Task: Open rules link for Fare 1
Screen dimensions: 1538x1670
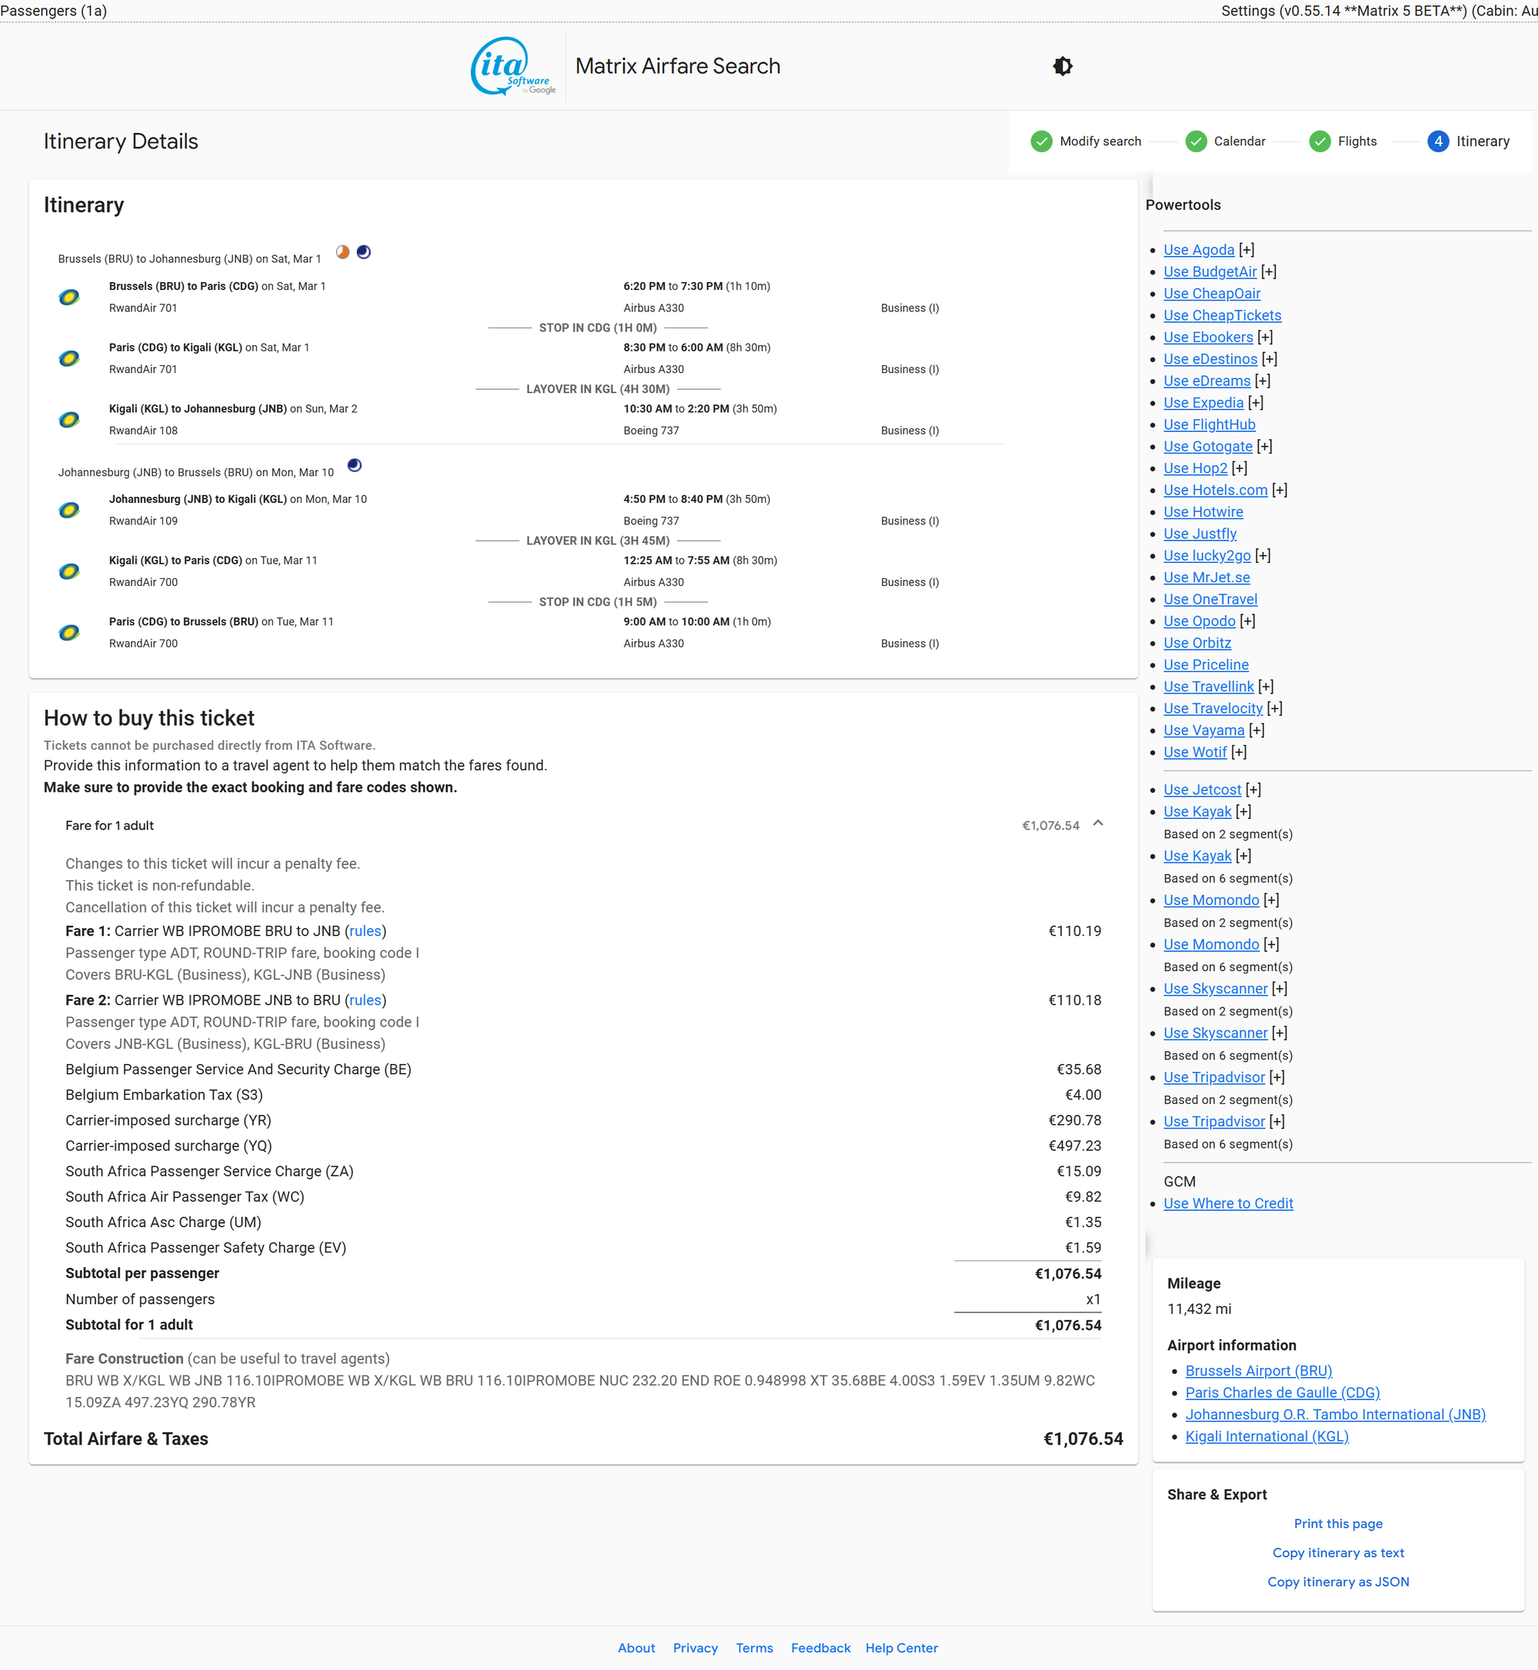Action: (x=365, y=931)
